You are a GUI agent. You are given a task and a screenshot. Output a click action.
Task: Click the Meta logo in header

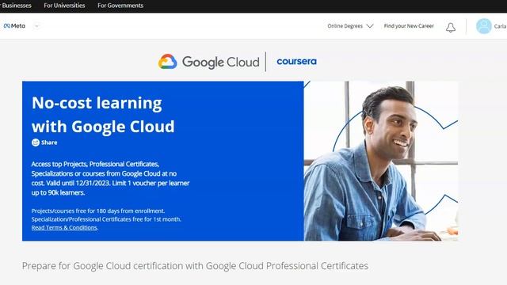[x=14, y=26]
